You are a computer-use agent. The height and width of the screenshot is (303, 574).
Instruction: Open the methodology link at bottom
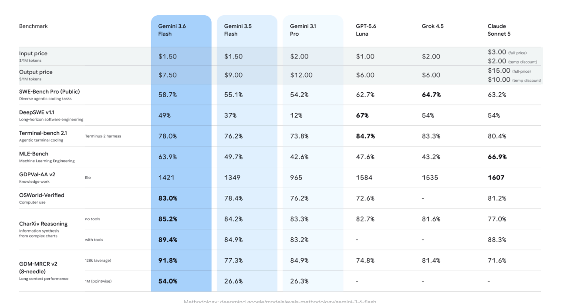pyautogui.click(x=280, y=301)
